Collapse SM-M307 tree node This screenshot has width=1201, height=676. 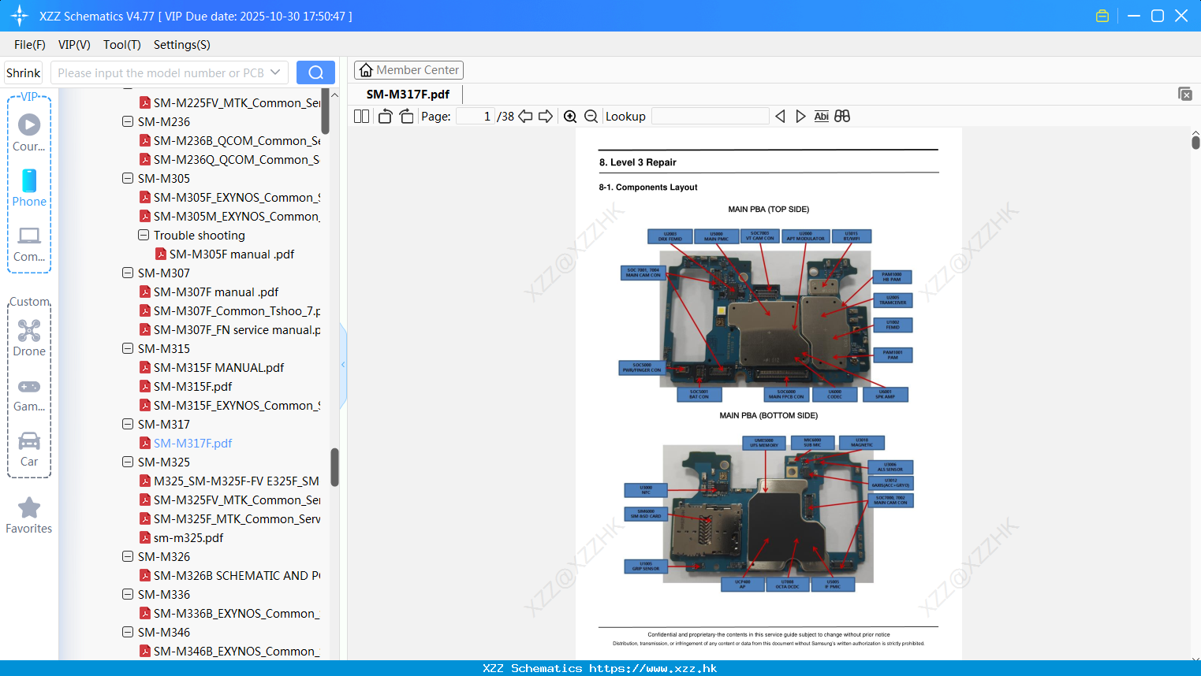click(127, 273)
